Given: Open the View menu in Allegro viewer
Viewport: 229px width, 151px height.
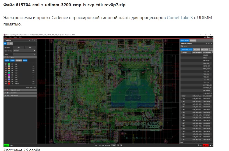Looking at the screenshot, I should pos(10,37).
